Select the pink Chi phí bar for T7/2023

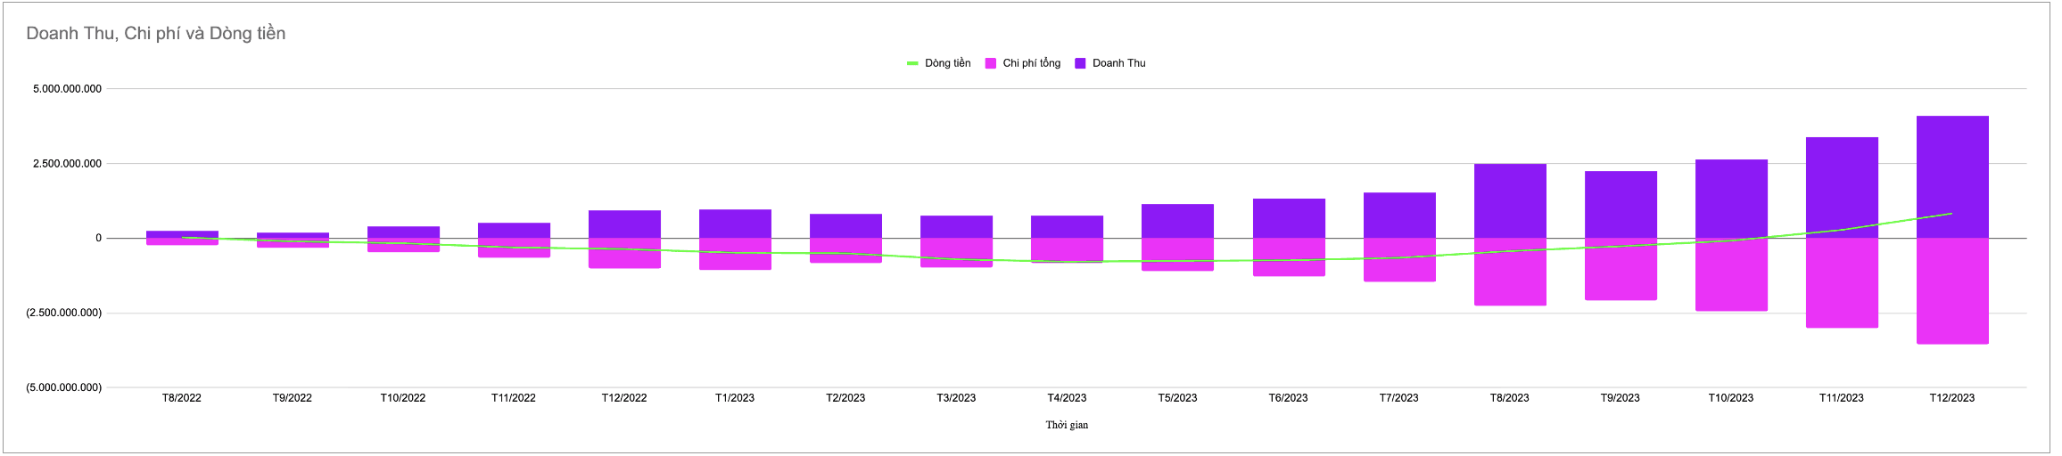pos(1399,260)
